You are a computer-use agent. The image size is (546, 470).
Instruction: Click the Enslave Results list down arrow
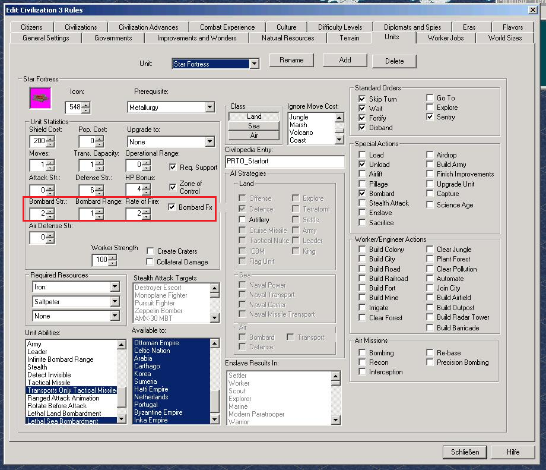335,420
